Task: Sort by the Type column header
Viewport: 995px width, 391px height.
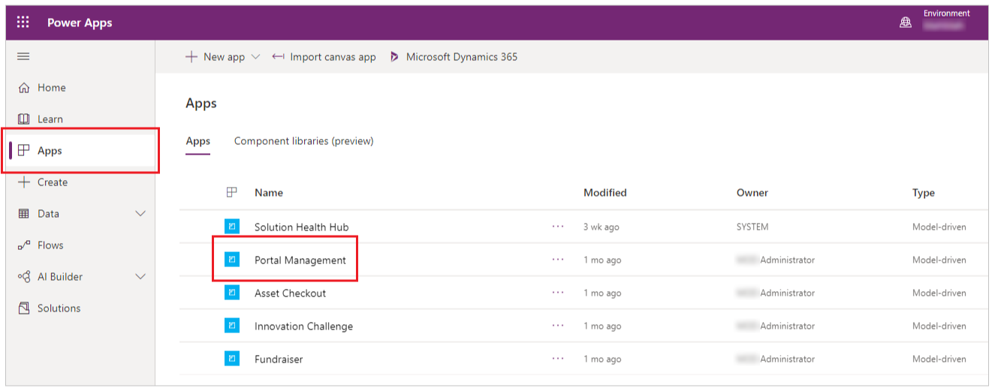Action: point(924,193)
